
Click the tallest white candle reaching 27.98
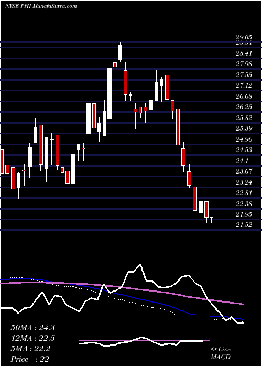110,93
